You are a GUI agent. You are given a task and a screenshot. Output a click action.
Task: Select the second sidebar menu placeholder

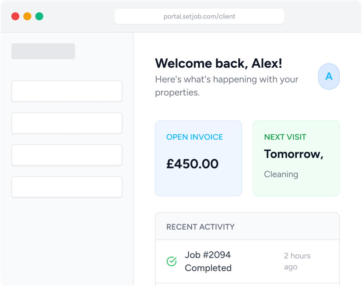click(67, 123)
